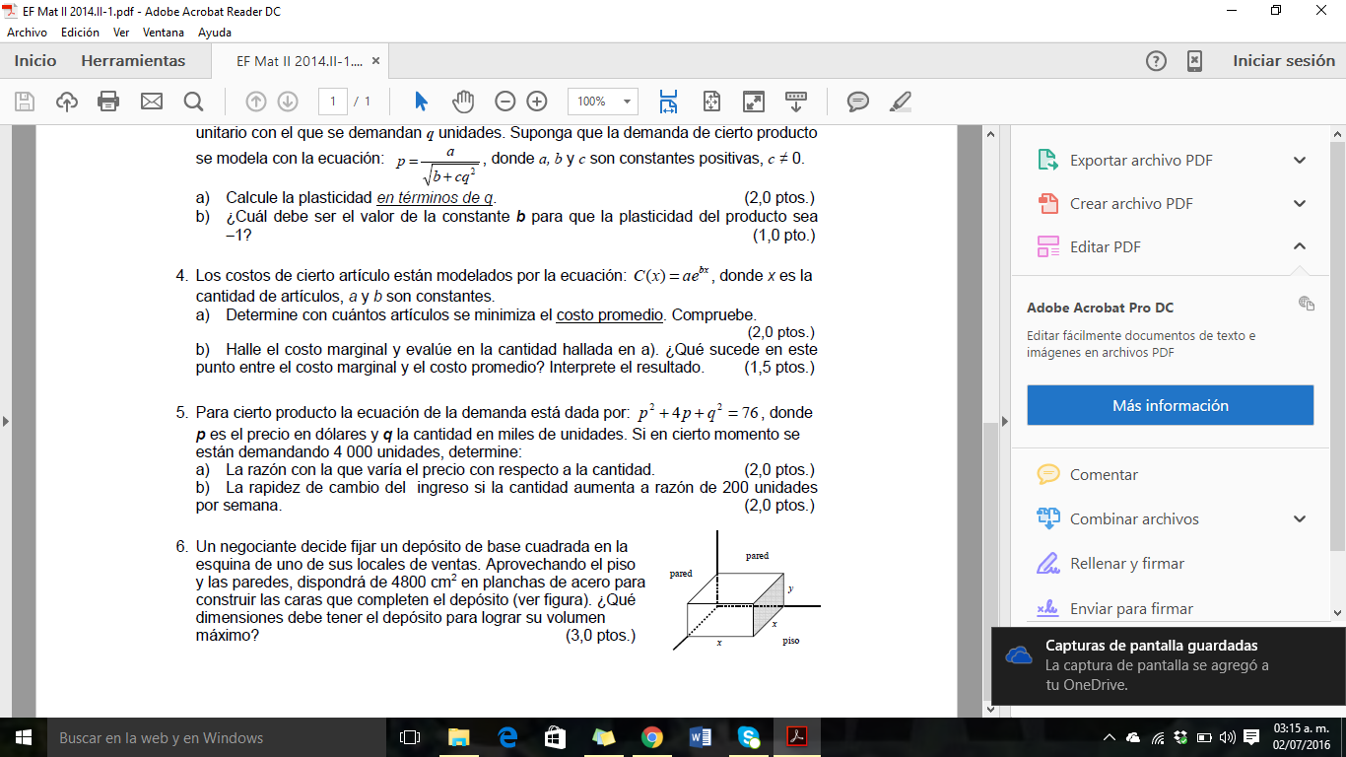The height and width of the screenshot is (757, 1346).
Task: Open the Find text search icon
Action: click(193, 102)
